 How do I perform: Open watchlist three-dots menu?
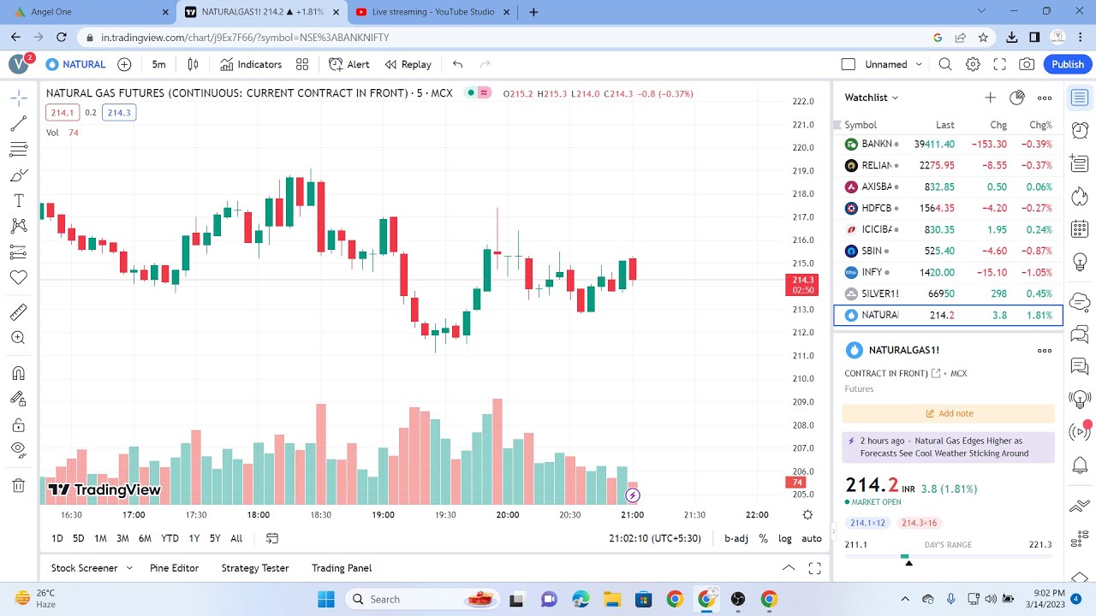click(x=1045, y=98)
